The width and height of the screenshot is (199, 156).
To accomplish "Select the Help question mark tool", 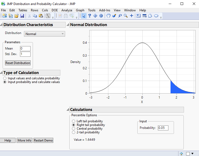I will (x=90, y=16).
